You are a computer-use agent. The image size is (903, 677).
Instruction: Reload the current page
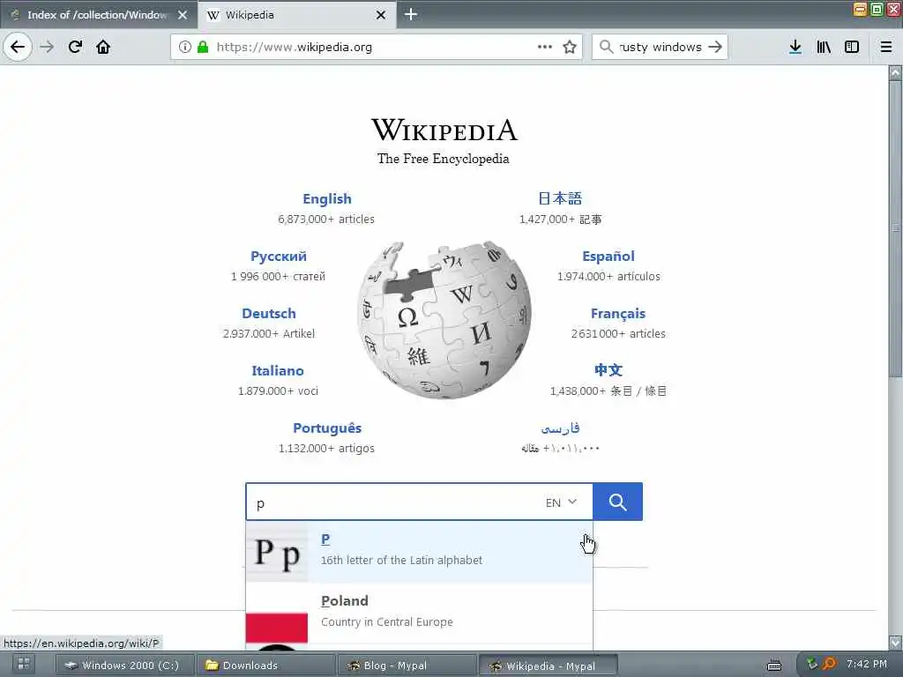coord(75,47)
